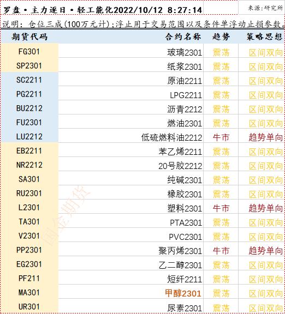Click 趋势单向 strategy in the 塑料2301 row
The width and height of the screenshot is (285, 314).
point(266,208)
